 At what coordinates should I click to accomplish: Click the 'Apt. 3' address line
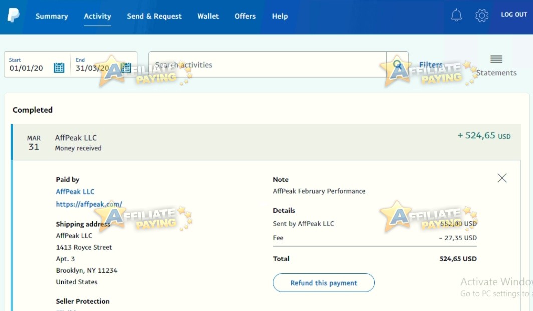tap(65, 259)
